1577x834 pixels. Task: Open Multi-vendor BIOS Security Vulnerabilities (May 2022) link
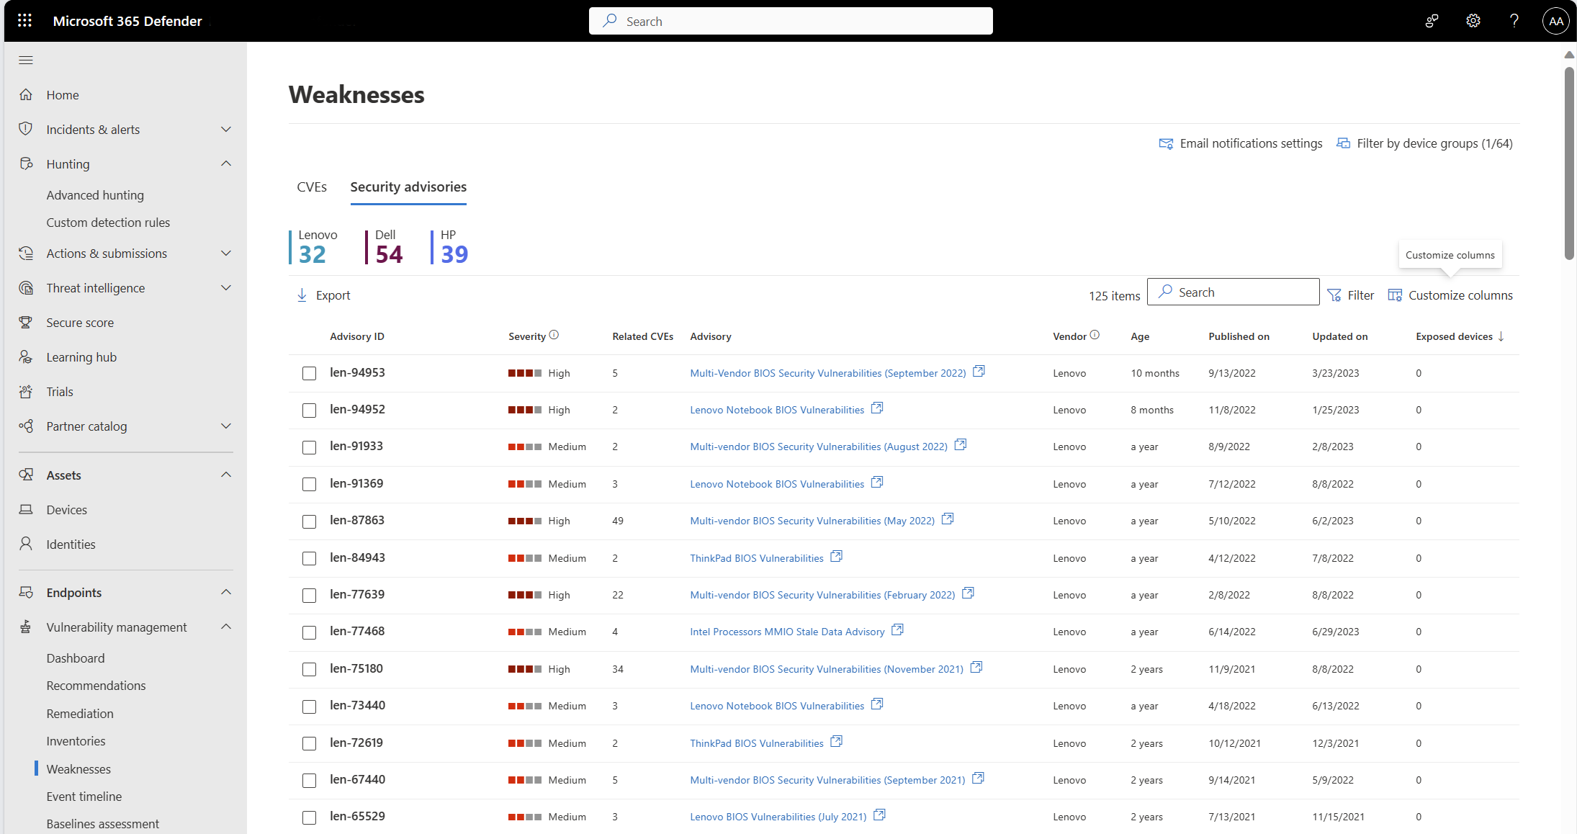coord(812,521)
